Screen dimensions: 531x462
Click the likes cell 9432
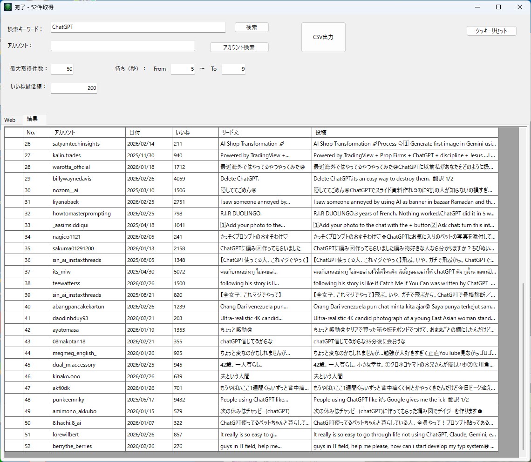click(x=196, y=400)
